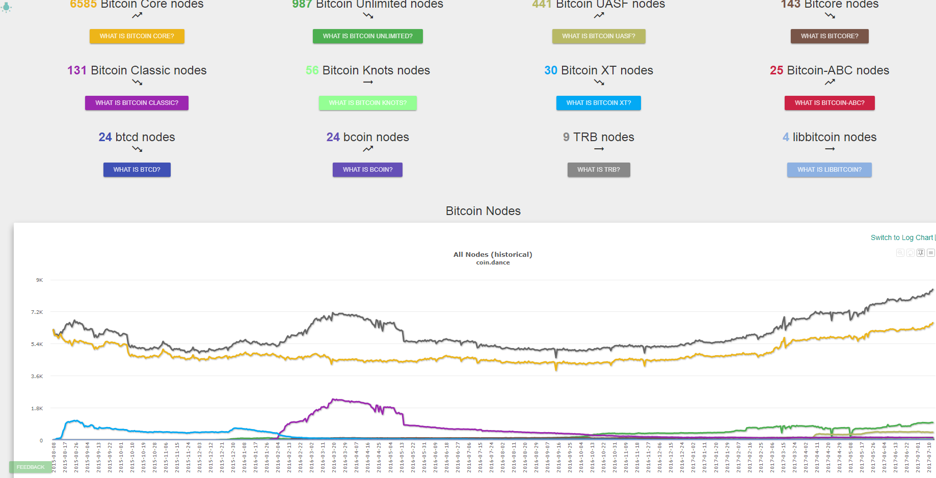Click the coin.dance chart subtitle
936x478 pixels.
493,262
